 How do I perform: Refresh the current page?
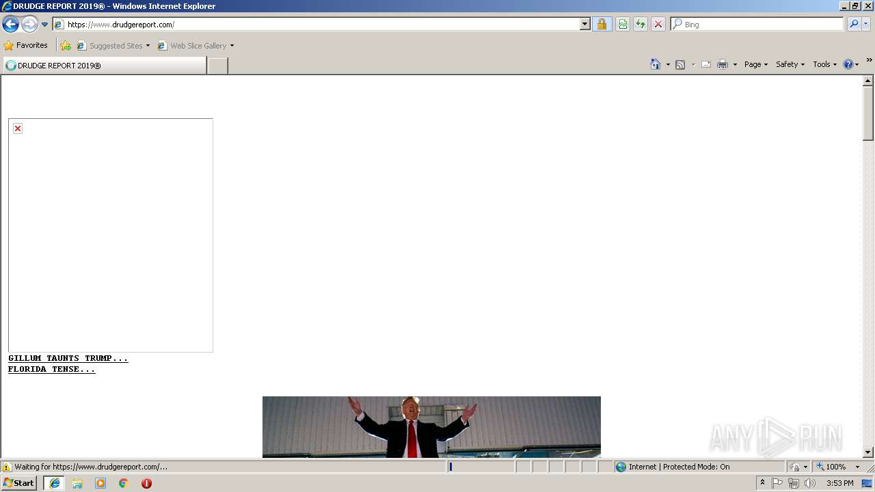(x=641, y=25)
